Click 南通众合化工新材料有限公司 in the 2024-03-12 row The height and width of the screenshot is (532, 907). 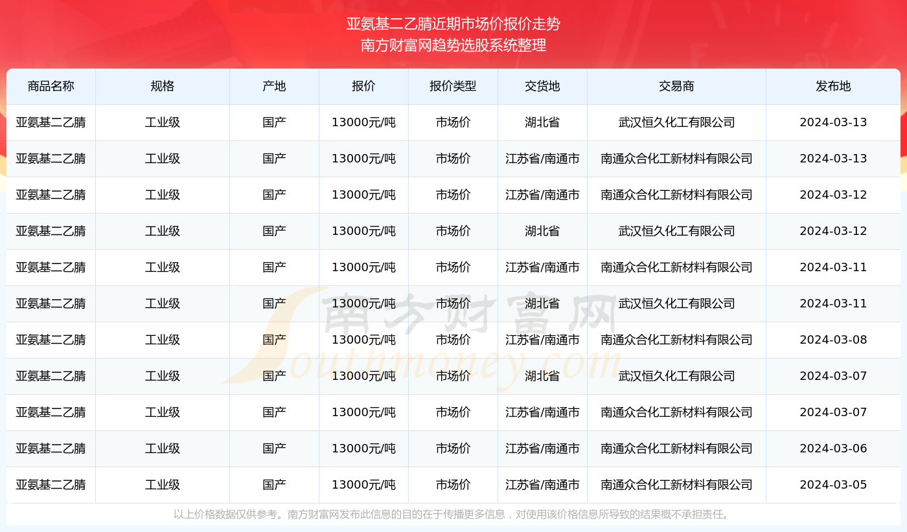[x=676, y=195]
